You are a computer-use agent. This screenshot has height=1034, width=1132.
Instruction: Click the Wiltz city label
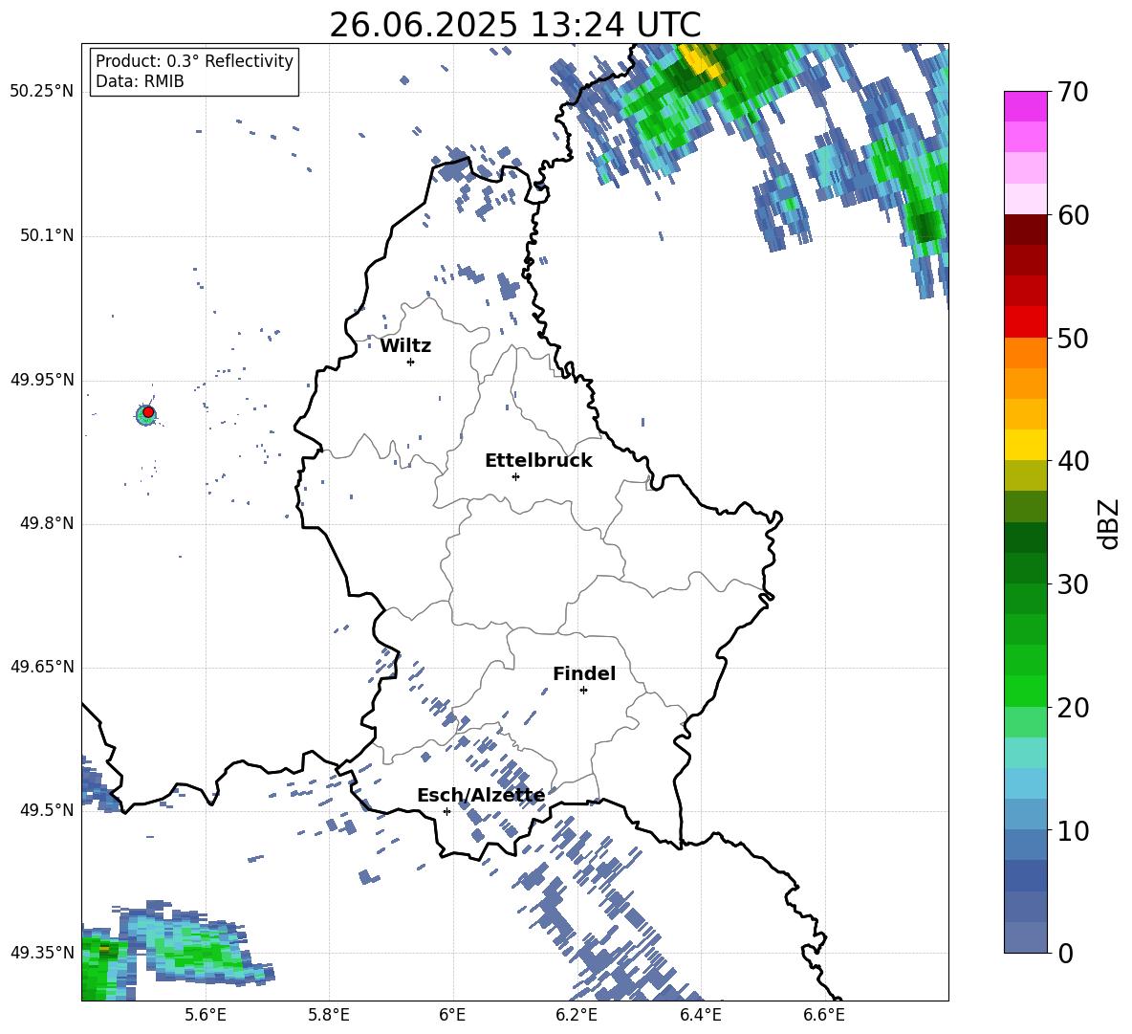pyautogui.click(x=405, y=346)
